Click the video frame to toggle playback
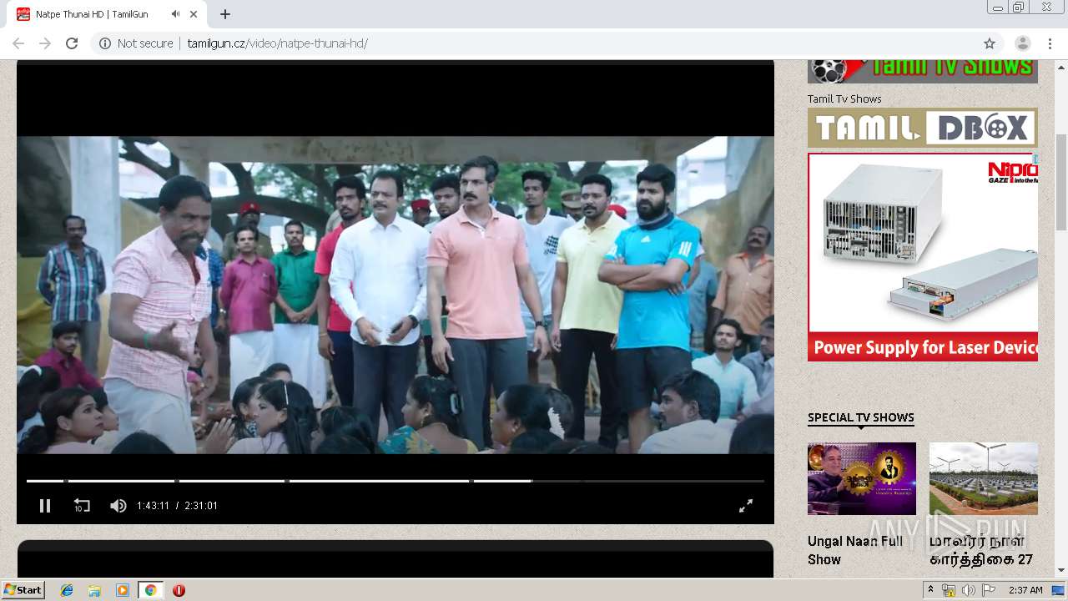This screenshot has width=1068, height=601. coord(395,295)
